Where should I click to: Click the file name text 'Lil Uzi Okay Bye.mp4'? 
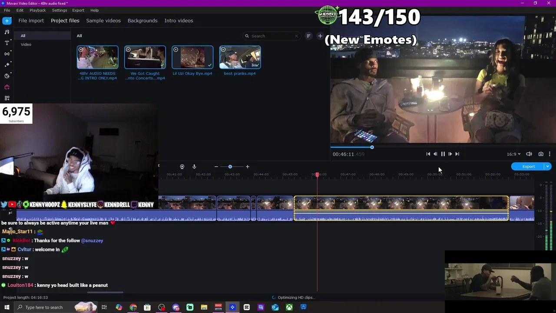tap(192, 73)
